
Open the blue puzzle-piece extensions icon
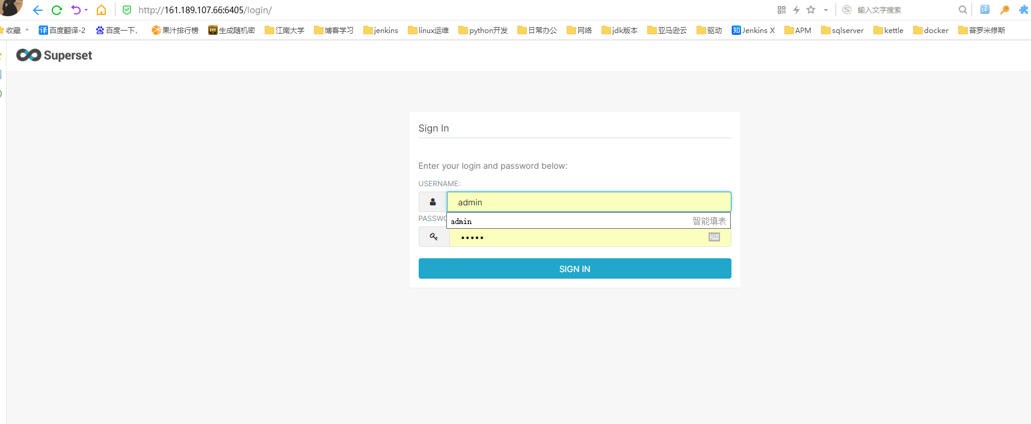[1024, 10]
